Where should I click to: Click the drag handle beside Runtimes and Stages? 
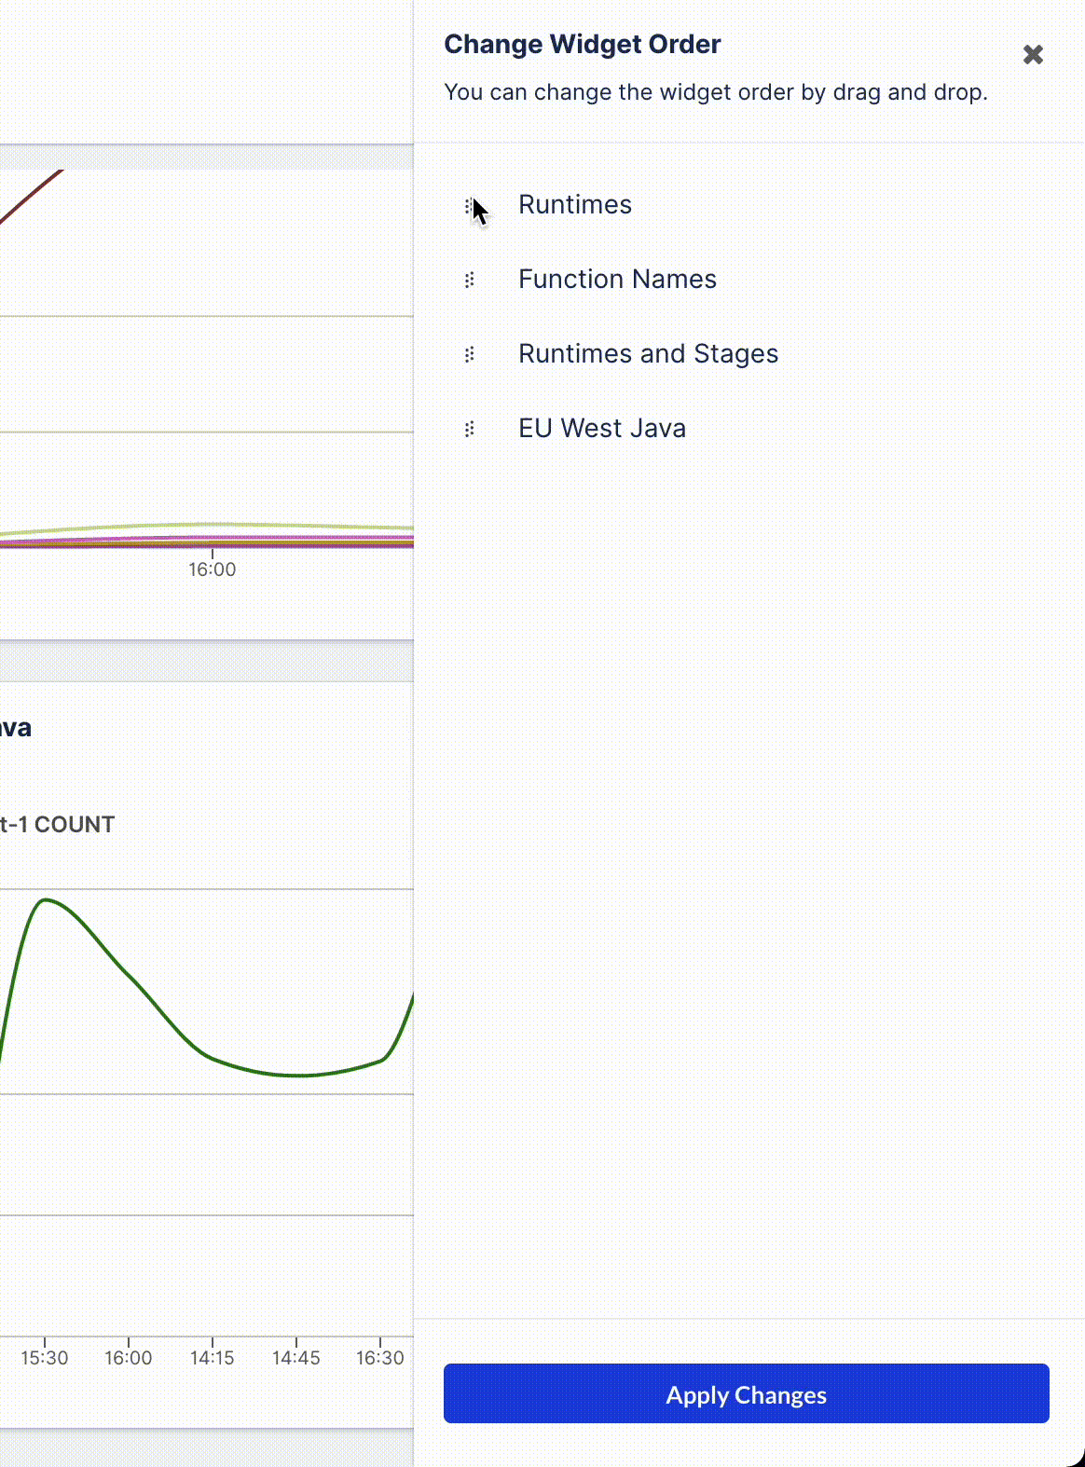469,354
